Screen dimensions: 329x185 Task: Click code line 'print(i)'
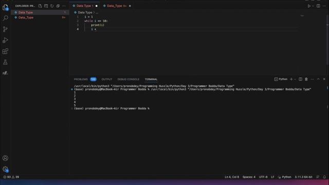(98, 25)
